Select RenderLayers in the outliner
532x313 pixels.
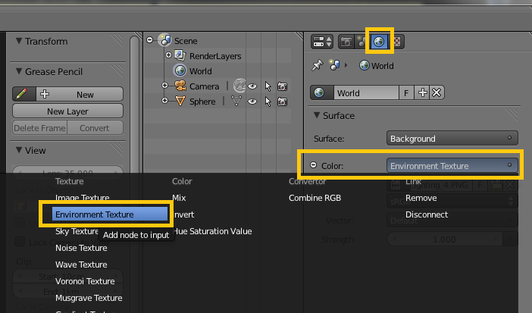point(215,56)
